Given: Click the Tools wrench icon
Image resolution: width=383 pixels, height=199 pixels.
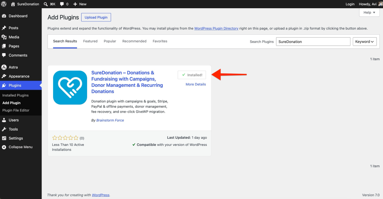Looking at the screenshot, I should [4, 129].
